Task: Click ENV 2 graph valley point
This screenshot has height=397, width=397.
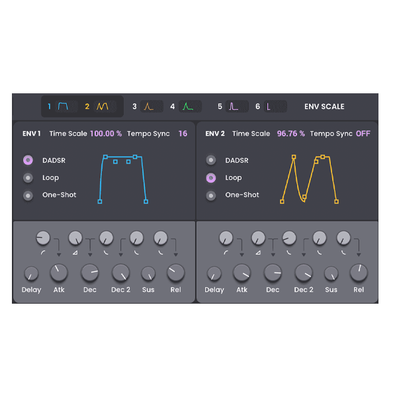Action: click(304, 197)
